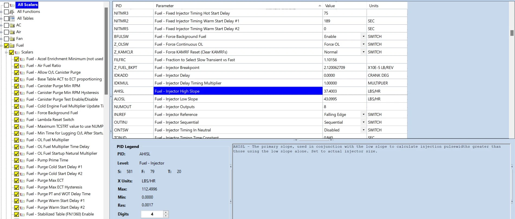Screen dimensions: 515x219
Task: Toggle the All Tables checkbox
Action: (6, 19)
